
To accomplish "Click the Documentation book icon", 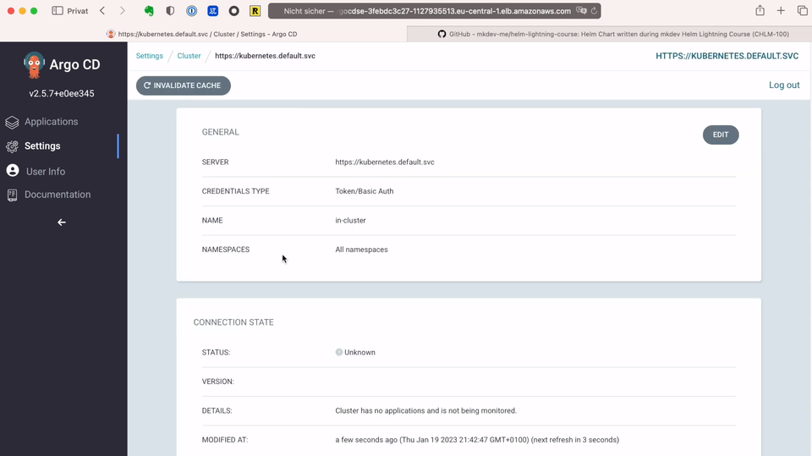I will pyautogui.click(x=12, y=195).
